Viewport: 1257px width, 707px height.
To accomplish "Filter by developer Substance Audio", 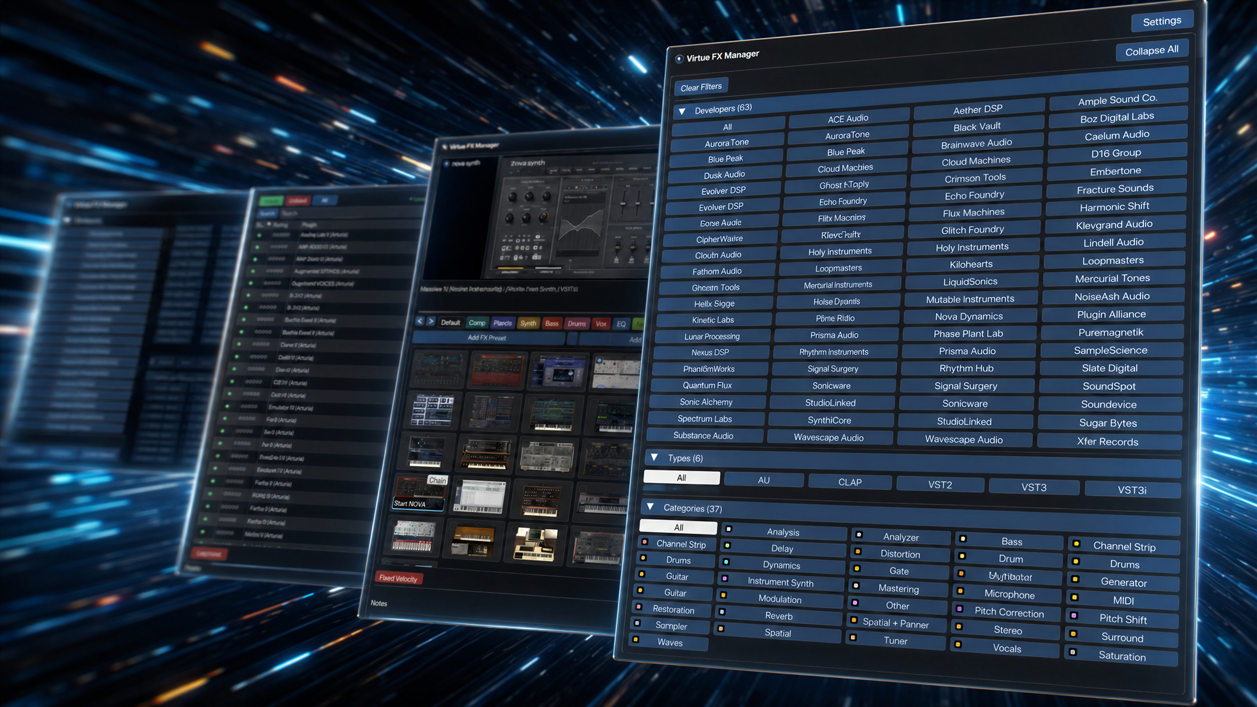I will [x=703, y=436].
